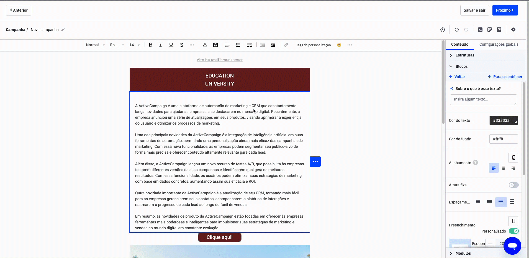
Task: Toggle the Altura fixa switch
Action: pos(513,185)
